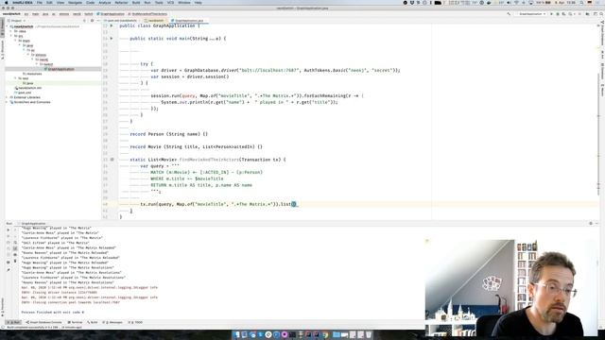Click the Trash icon in the Dock
605x340 pixels.
point(369,334)
